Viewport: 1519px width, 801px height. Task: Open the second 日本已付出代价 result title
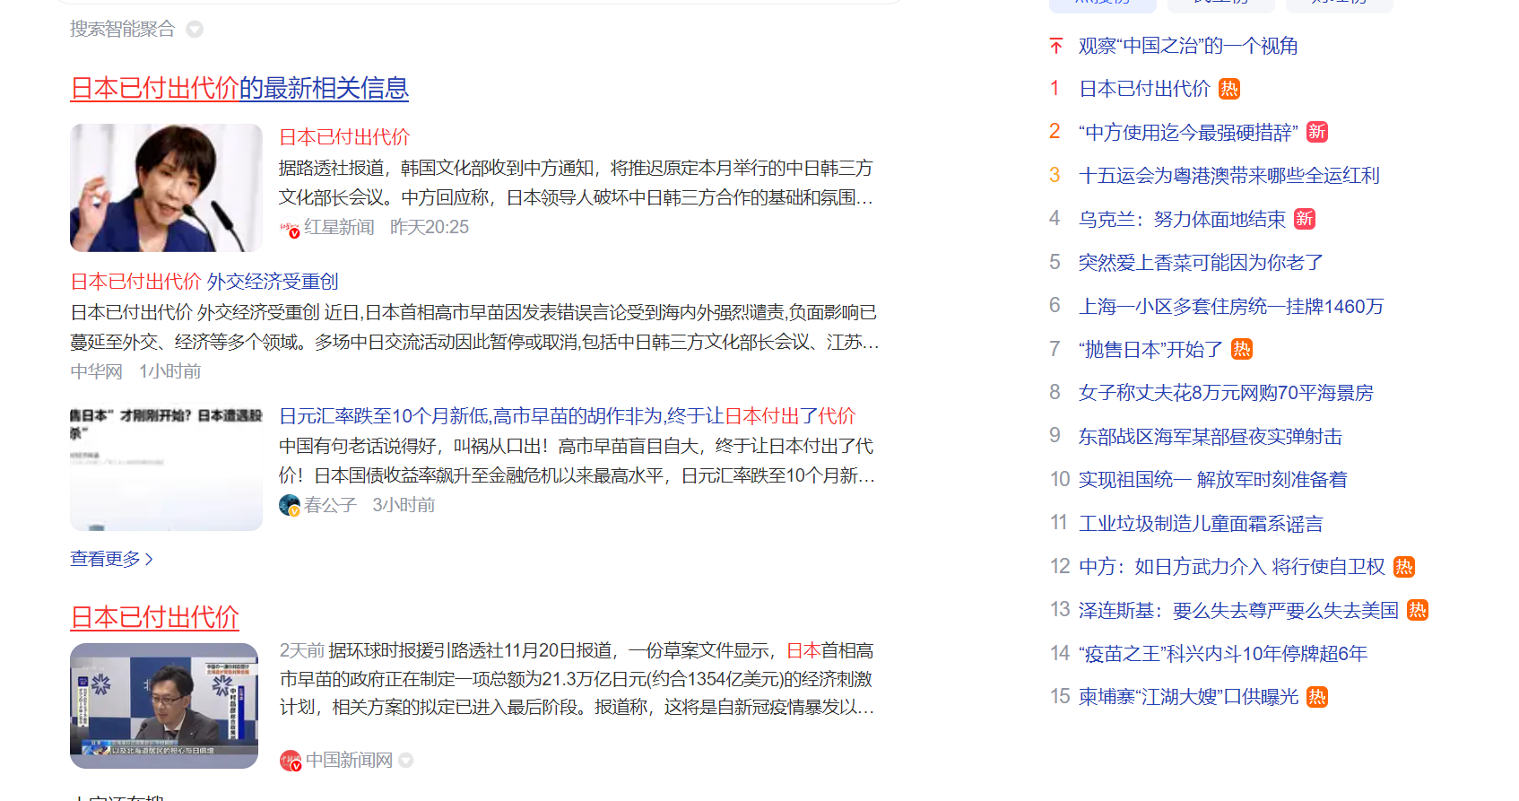click(154, 617)
